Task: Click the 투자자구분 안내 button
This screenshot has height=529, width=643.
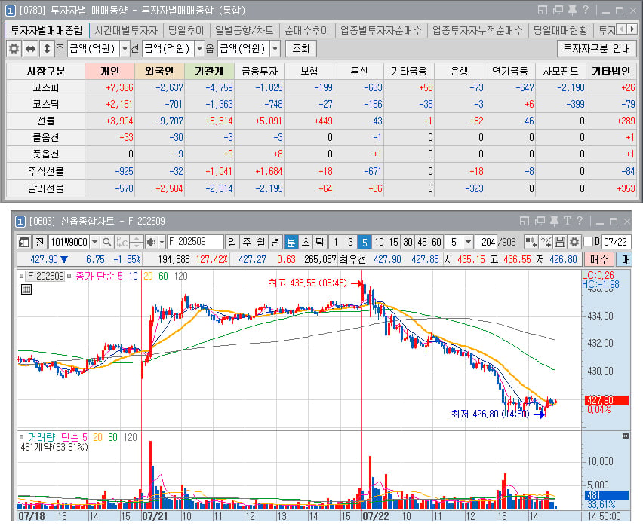Action: pyautogui.click(x=596, y=49)
